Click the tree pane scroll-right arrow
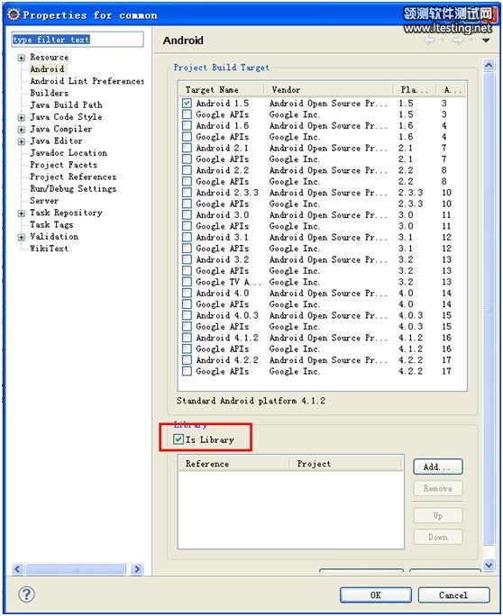The image size is (503, 616). tap(136, 569)
